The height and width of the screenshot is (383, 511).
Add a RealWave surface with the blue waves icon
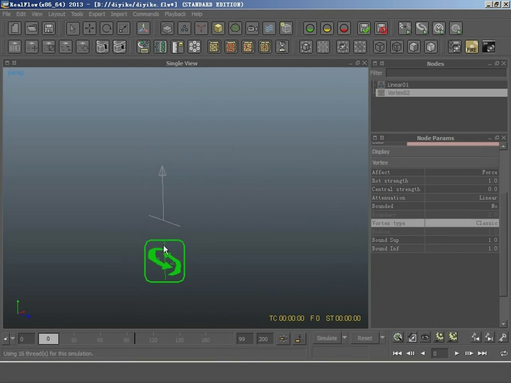click(269, 28)
